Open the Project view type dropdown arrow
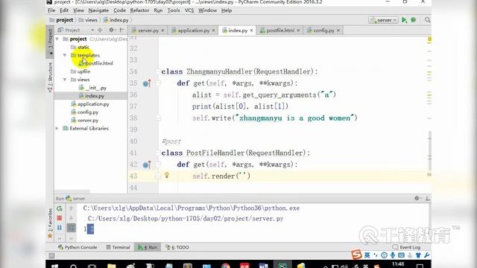This screenshot has width=477, height=268. tap(92, 30)
